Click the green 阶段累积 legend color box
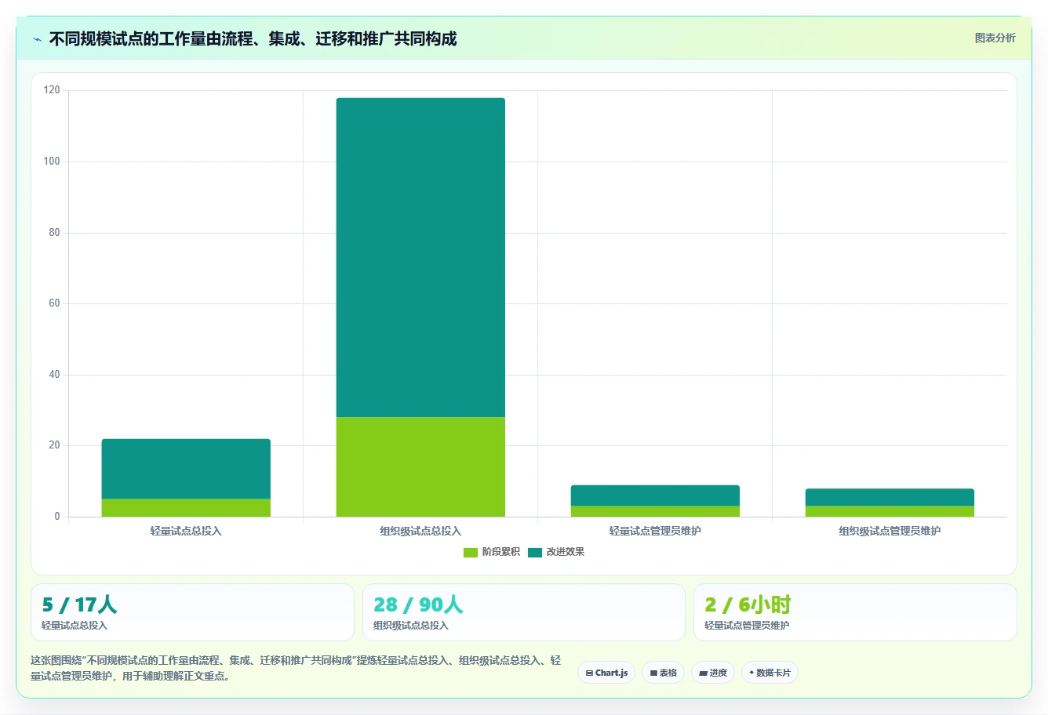The width and height of the screenshot is (1048, 715). [471, 553]
